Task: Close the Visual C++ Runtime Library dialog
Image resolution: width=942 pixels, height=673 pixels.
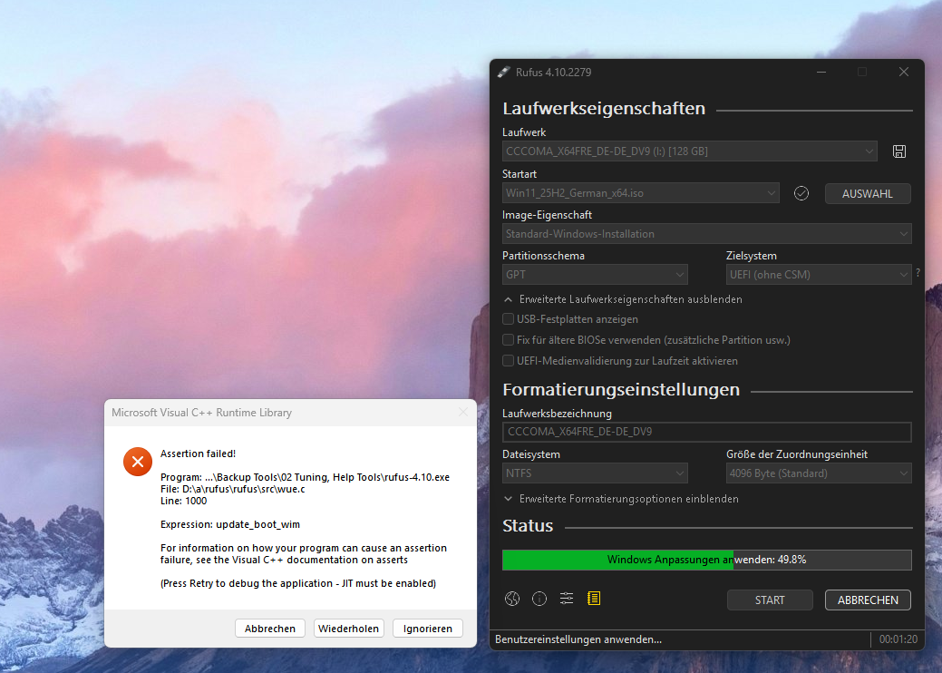Action: (462, 412)
